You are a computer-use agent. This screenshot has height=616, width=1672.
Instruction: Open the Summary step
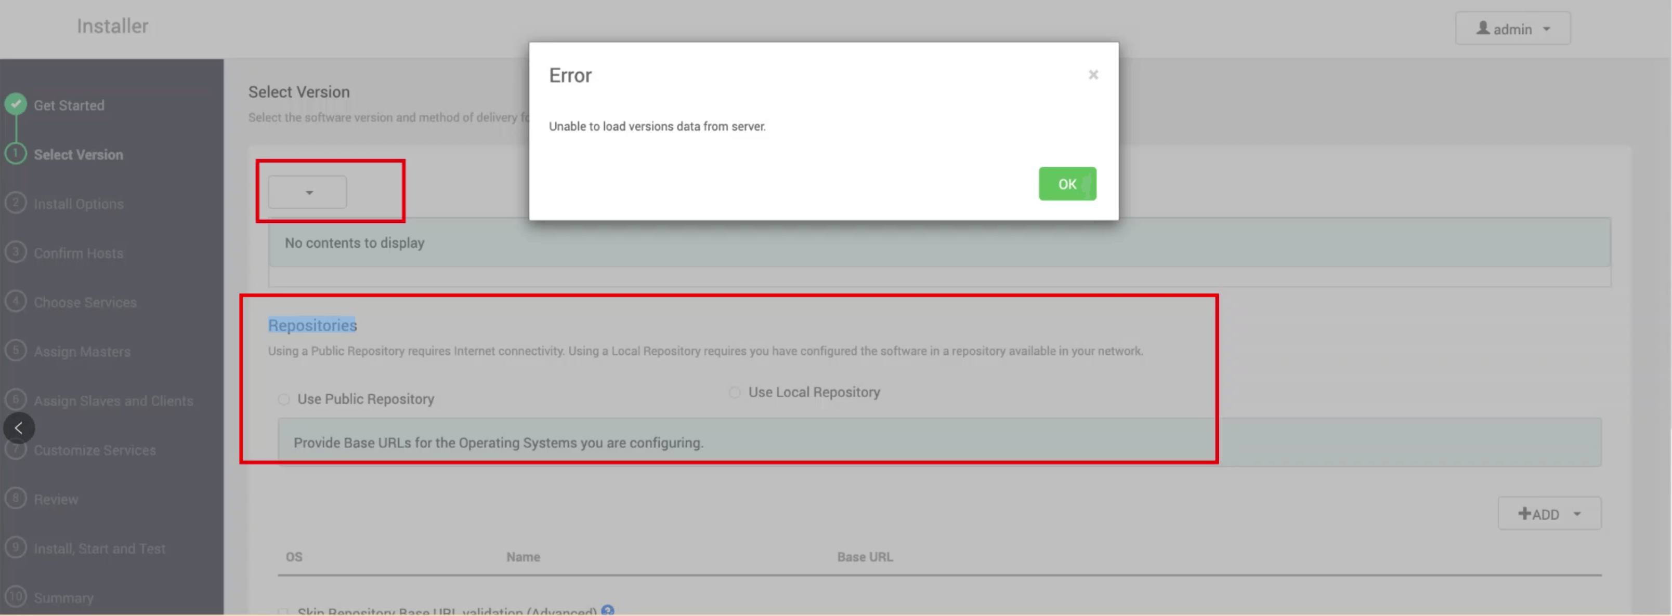[63, 598]
